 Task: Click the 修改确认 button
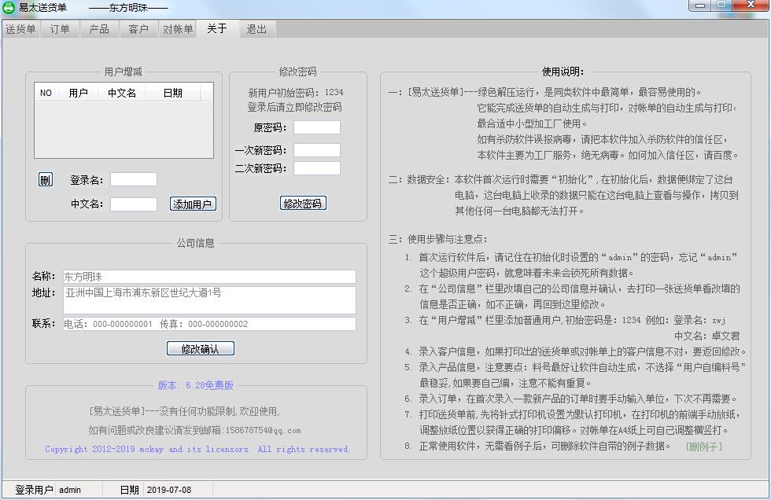pyautogui.click(x=200, y=348)
